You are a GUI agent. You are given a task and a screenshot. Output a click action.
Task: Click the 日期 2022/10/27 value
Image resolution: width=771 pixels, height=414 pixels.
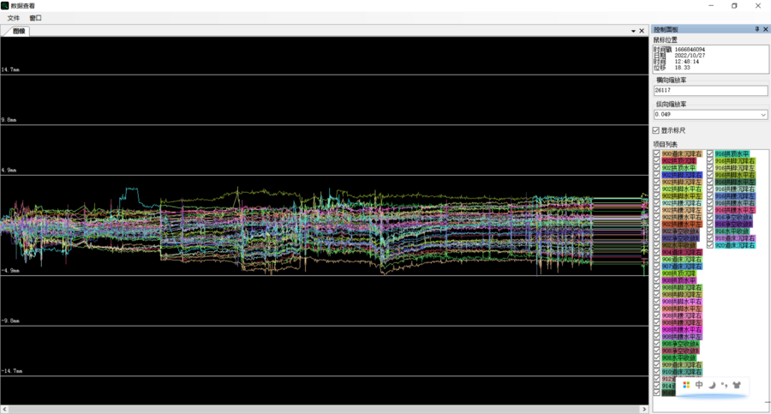pyautogui.click(x=690, y=56)
